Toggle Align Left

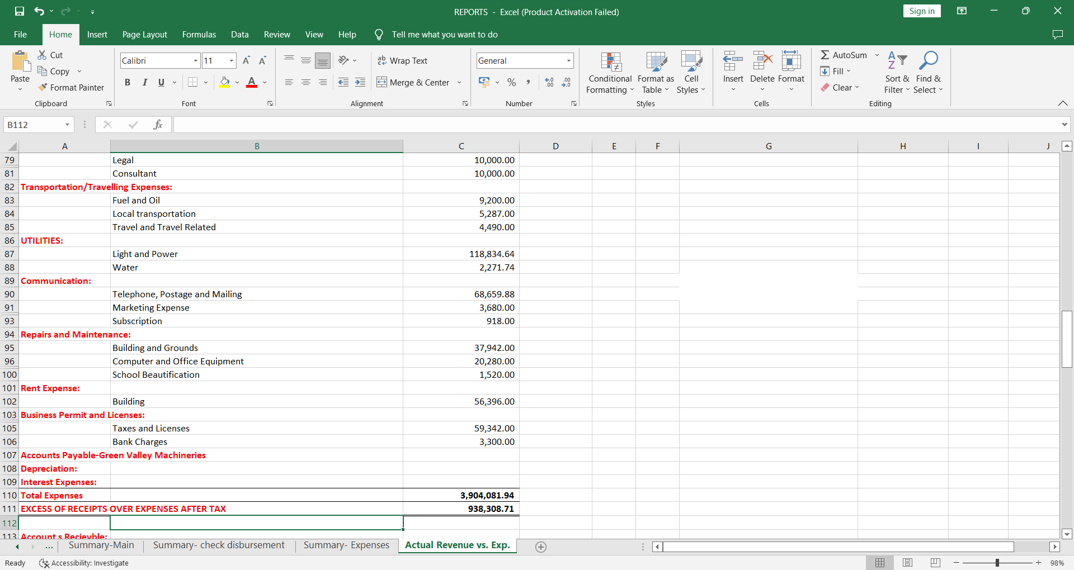click(289, 82)
